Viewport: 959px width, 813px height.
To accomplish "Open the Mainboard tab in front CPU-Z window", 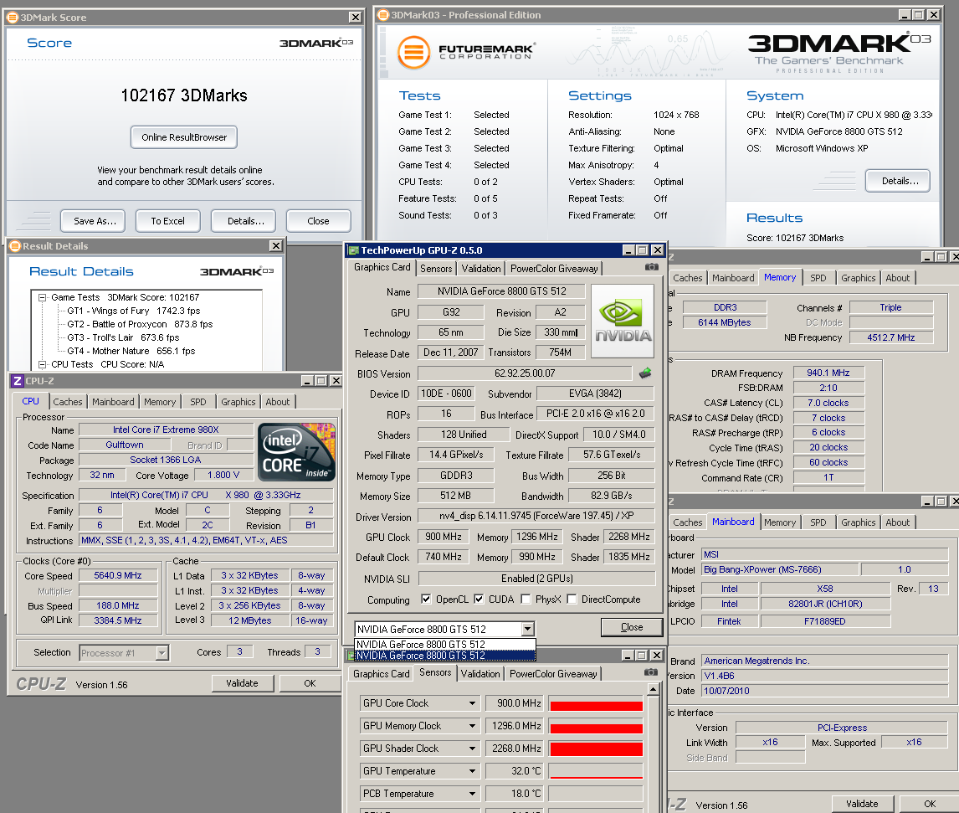I will click(113, 402).
